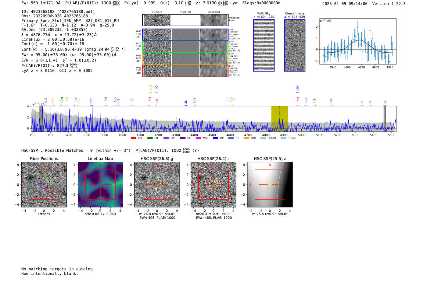Screen dimensions: 427x290
Task: Open the HSC SSP(25.5) z image
Action: [270, 185]
